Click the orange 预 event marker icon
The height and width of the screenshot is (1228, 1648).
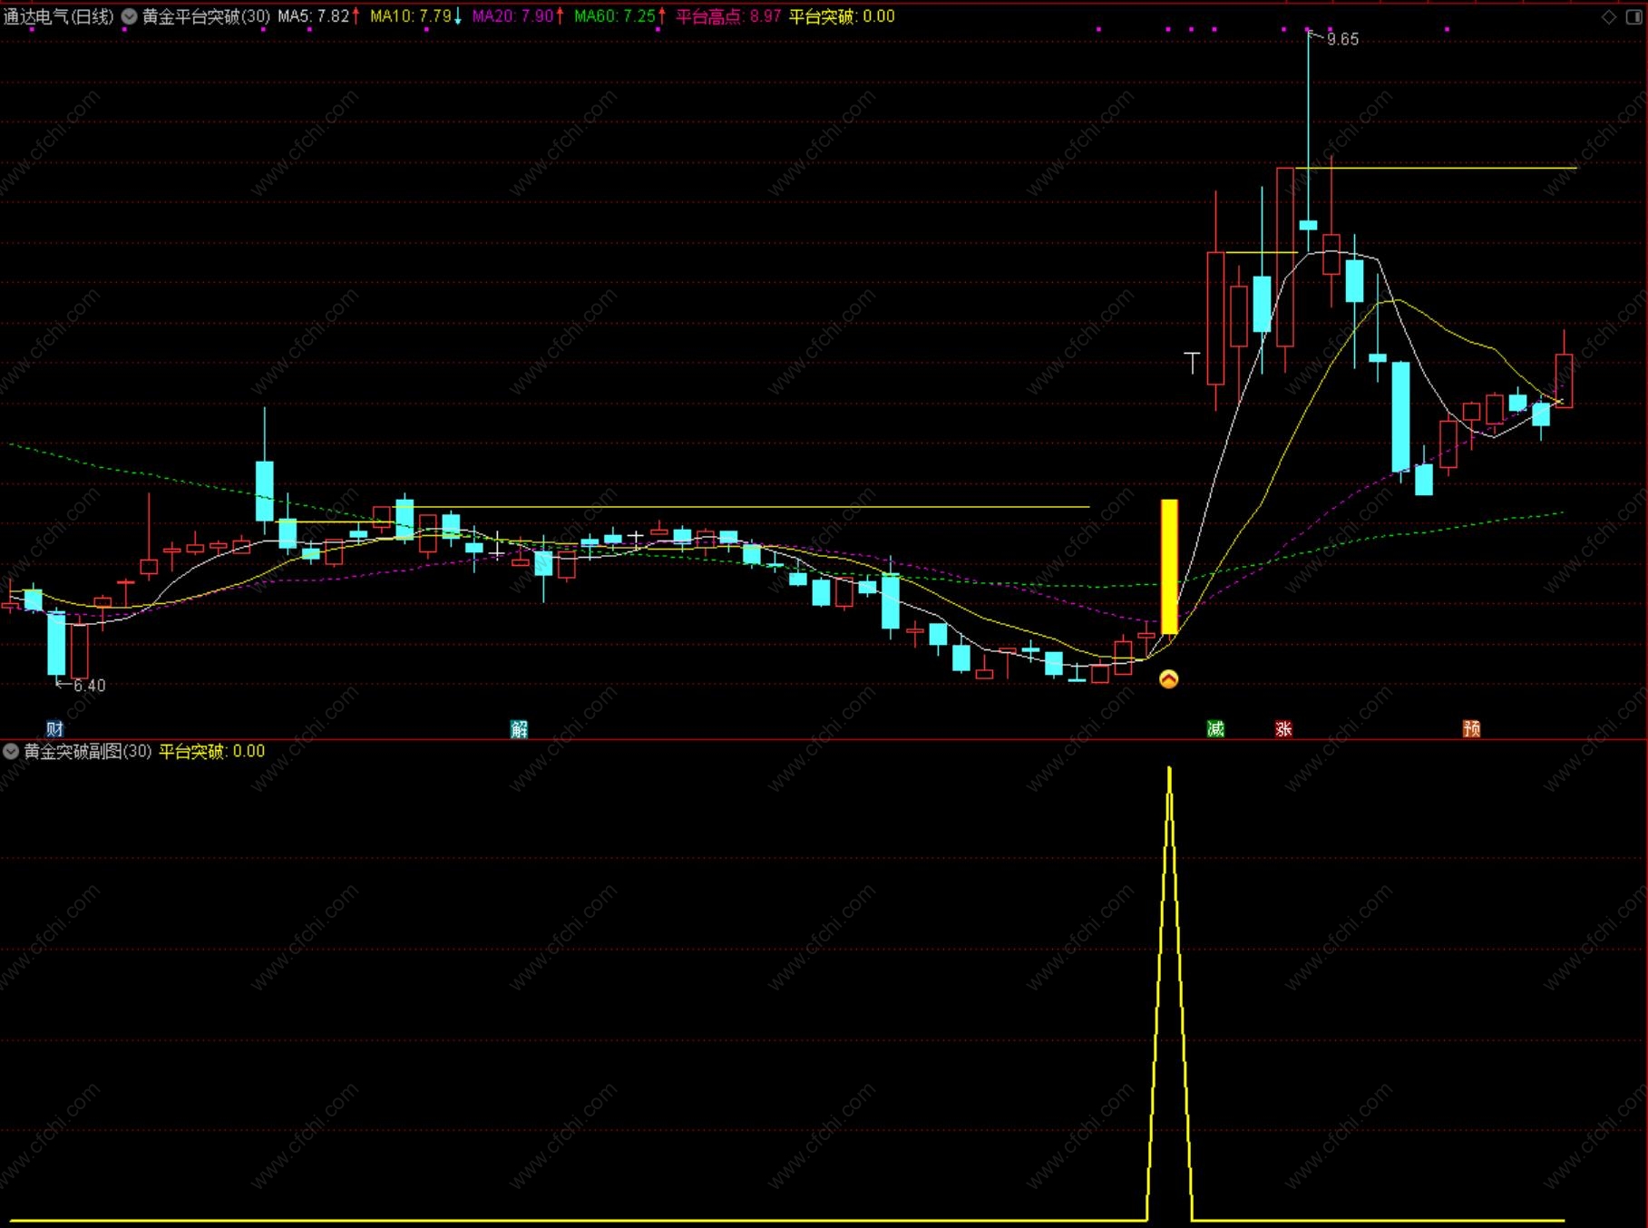click(x=1471, y=728)
